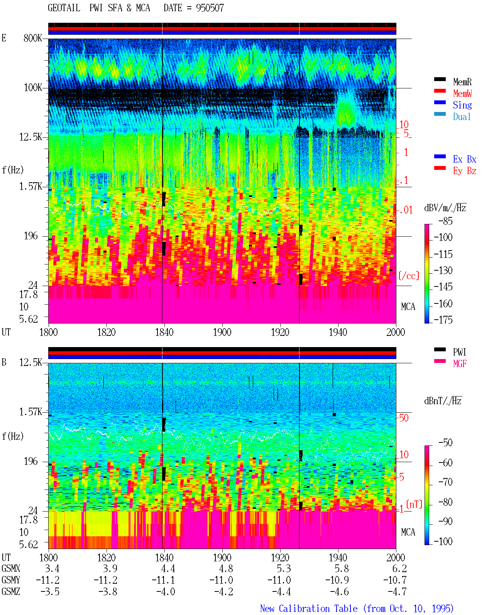Select the red "50" magnetic scale label
This screenshot has width=494, height=615.
(404, 418)
